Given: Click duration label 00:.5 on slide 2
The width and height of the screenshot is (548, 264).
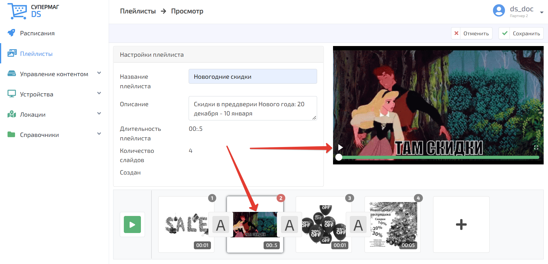Looking at the screenshot, I should click(x=272, y=245).
